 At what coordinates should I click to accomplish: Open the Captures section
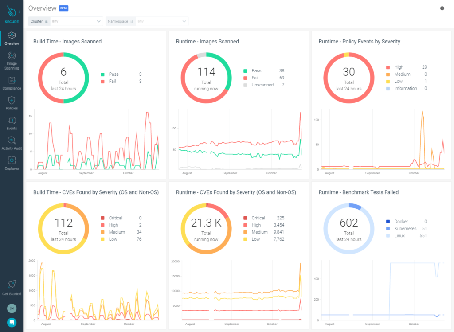[12, 160]
